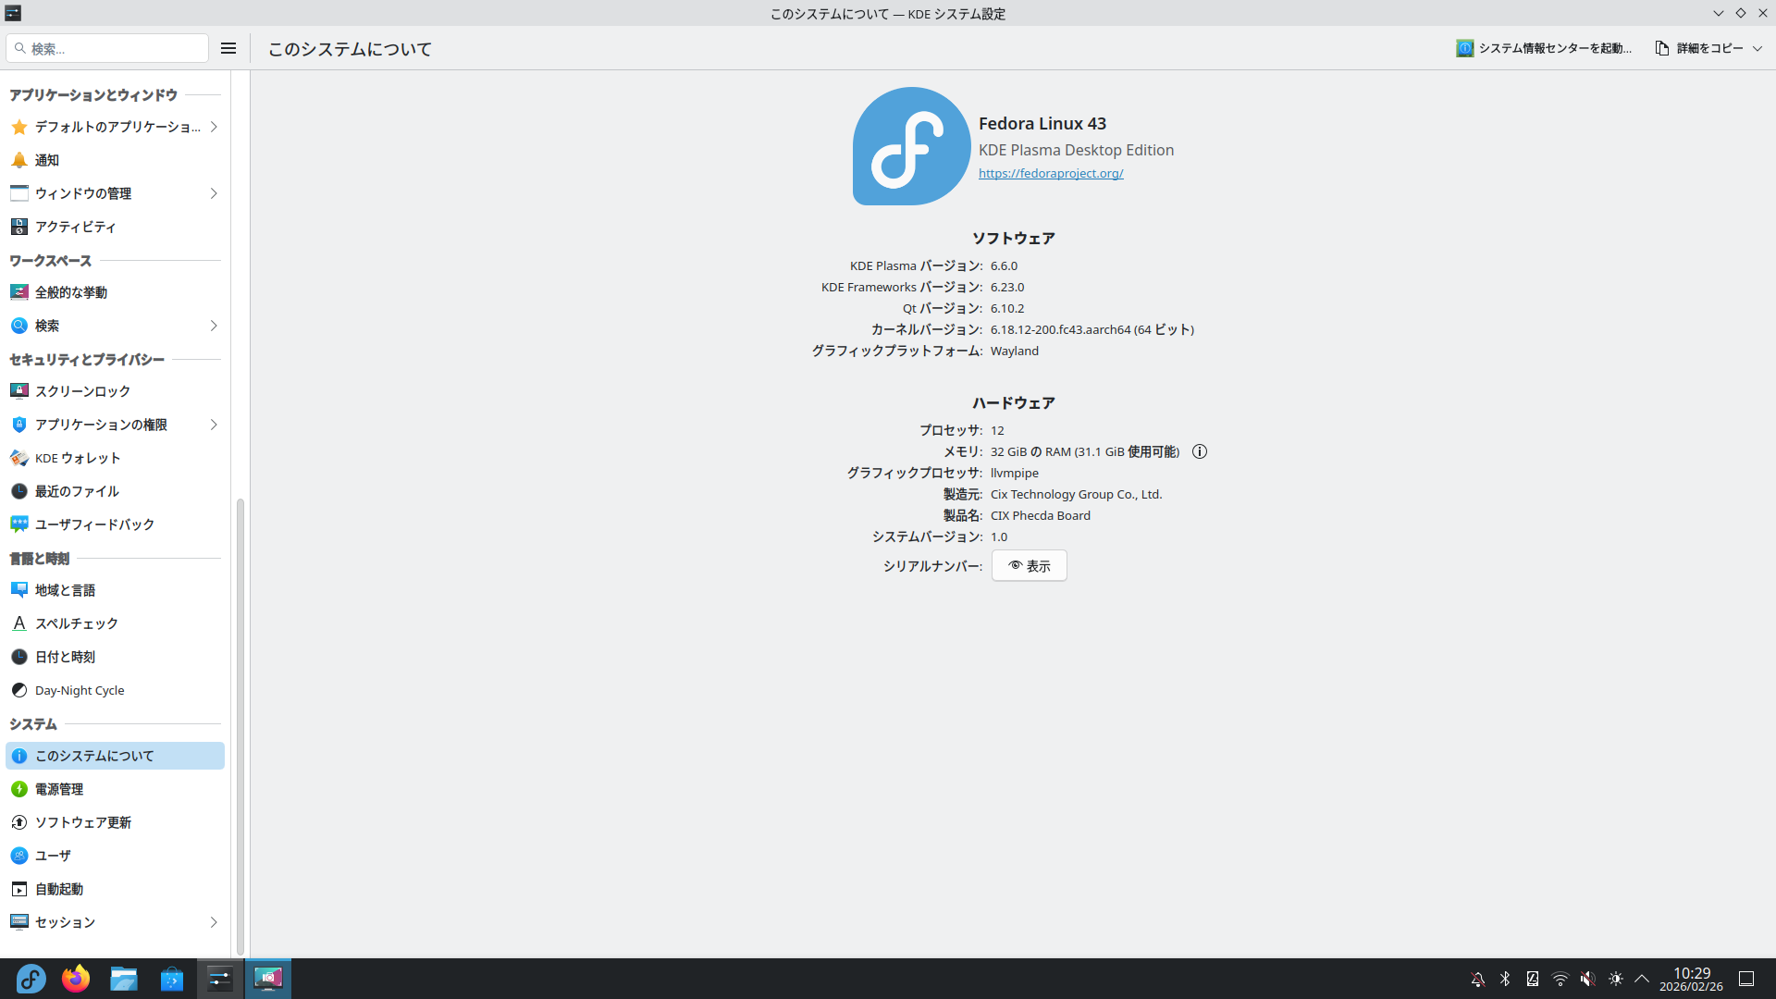Launch Firefox from the taskbar
The height and width of the screenshot is (999, 1776).
coord(76,978)
